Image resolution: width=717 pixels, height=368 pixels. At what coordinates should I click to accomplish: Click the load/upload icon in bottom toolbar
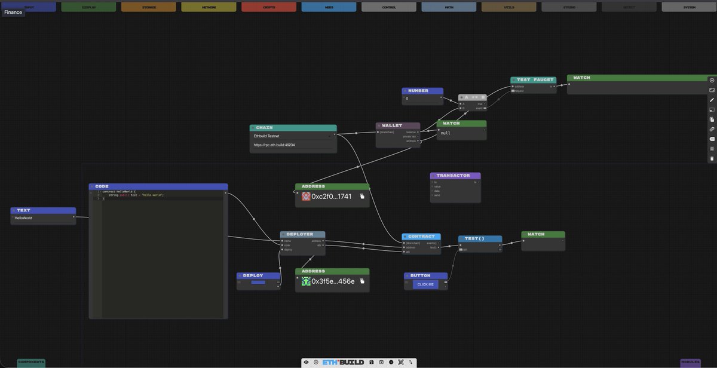tap(381, 362)
